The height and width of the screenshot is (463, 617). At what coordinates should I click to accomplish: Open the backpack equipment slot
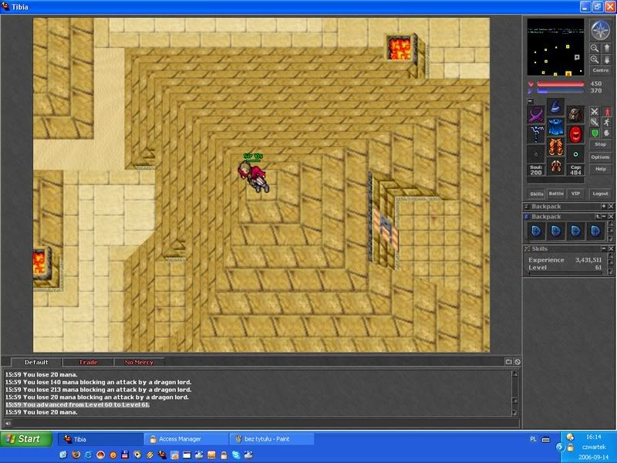[575, 115]
